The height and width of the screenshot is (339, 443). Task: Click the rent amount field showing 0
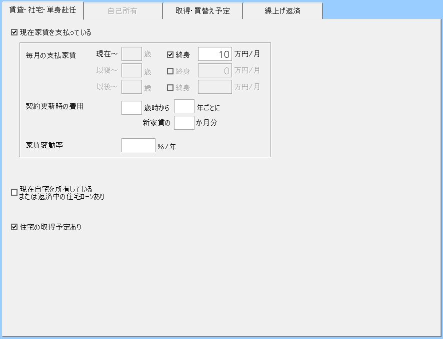click(215, 71)
